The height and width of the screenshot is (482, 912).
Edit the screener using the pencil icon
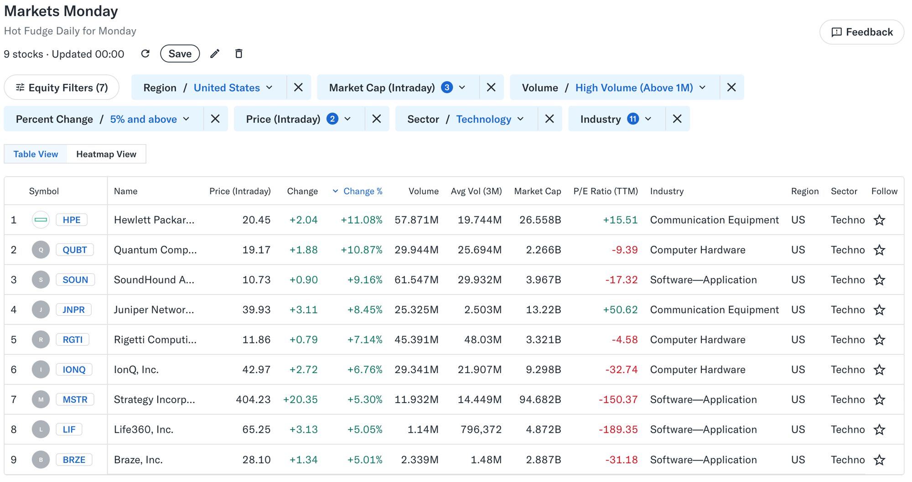(214, 53)
